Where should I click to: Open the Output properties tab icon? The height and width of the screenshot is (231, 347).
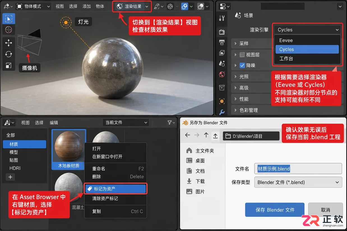222,42
